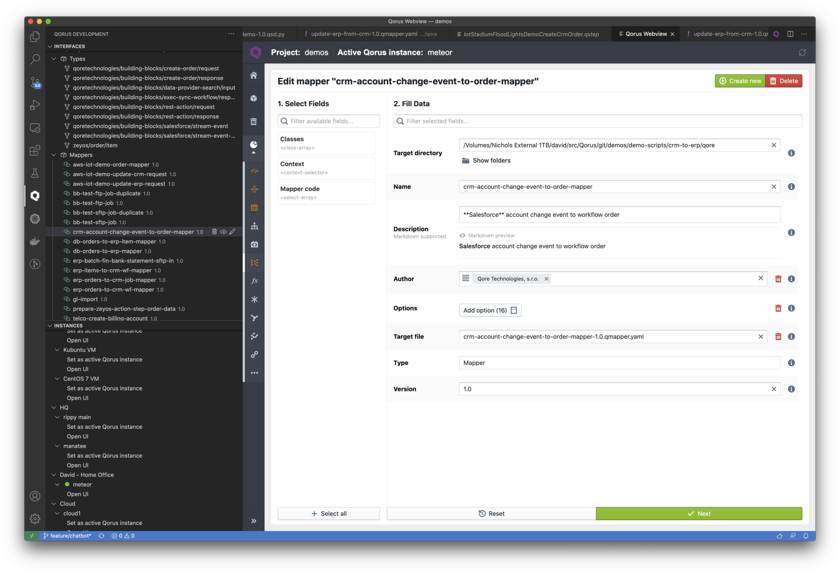Screen dimensions: 840x573
Task: Collapse the Mappers tree node
Action: click(x=54, y=155)
